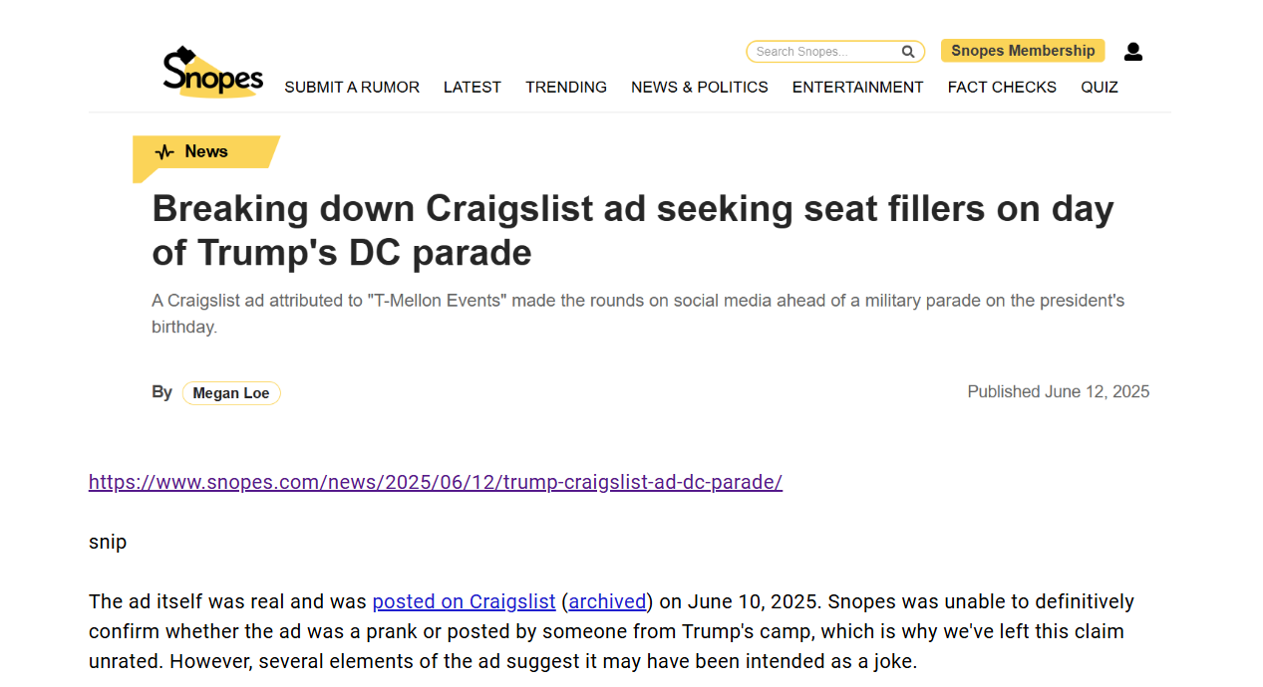Select News & Politics in the navigation
Screen dimensions: 1263x687
(699, 88)
